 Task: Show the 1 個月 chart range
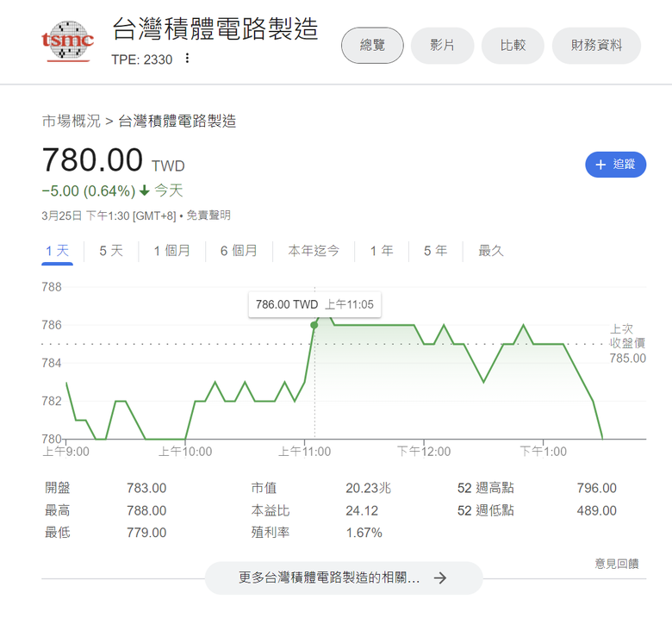click(x=171, y=251)
